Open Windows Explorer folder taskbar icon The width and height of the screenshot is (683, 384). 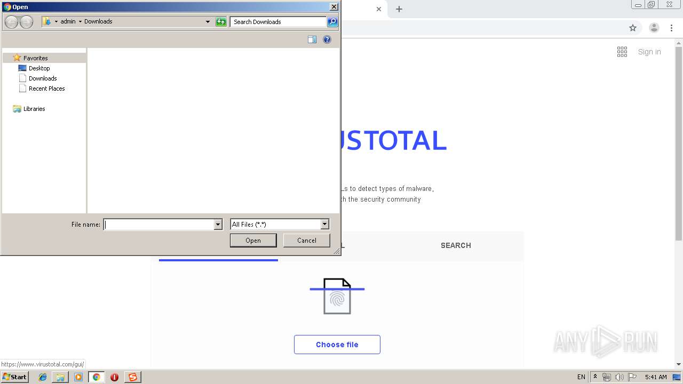click(60, 377)
